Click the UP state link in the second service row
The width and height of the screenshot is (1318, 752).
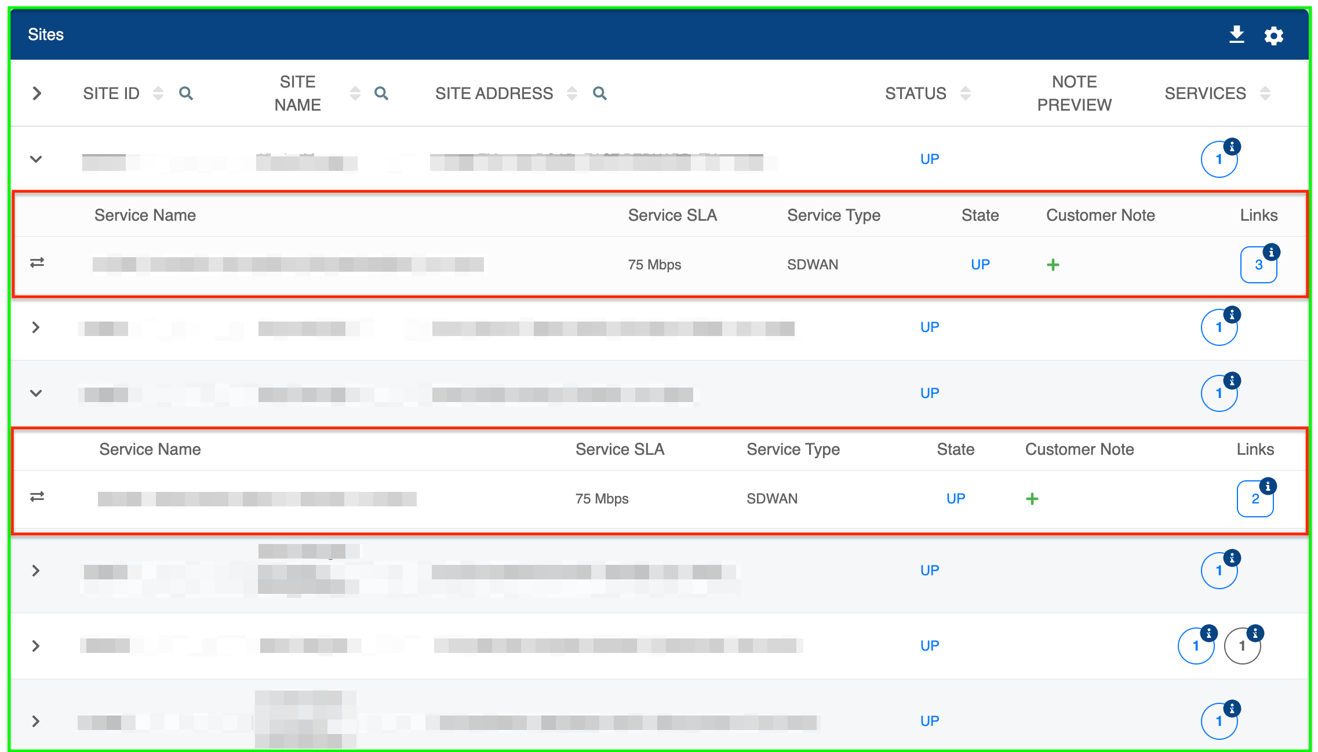pos(955,499)
